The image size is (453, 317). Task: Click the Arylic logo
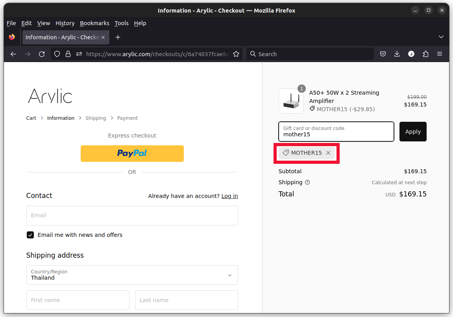[50, 96]
